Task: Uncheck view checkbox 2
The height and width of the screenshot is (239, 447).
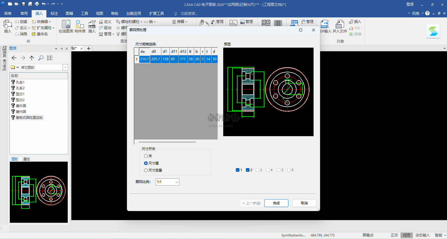Action: [x=248, y=170]
